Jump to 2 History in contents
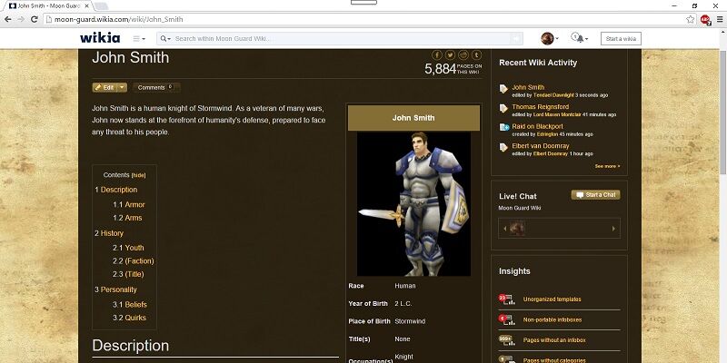Image resolution: width=727 pixels, height=363 pixels. 109,233
